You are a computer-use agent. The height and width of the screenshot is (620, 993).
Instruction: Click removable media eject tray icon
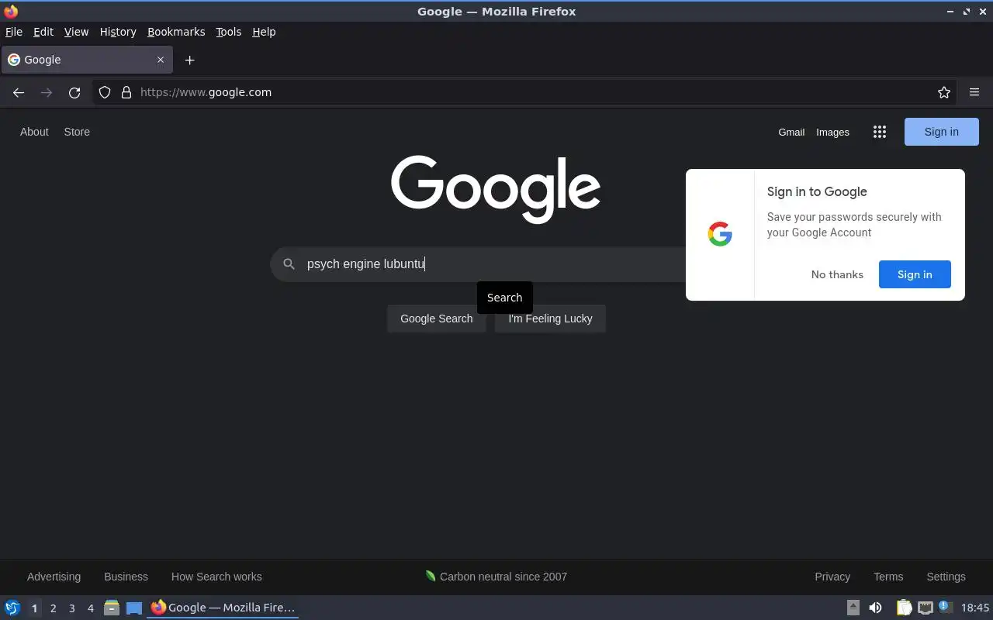853,608
